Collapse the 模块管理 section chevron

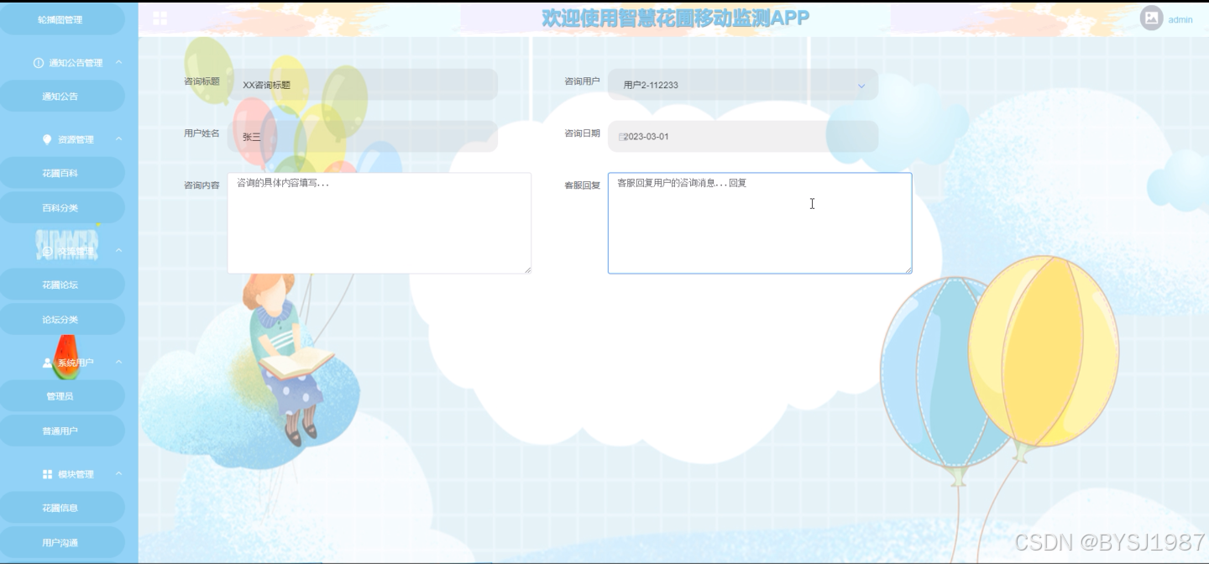coord(118,474)
